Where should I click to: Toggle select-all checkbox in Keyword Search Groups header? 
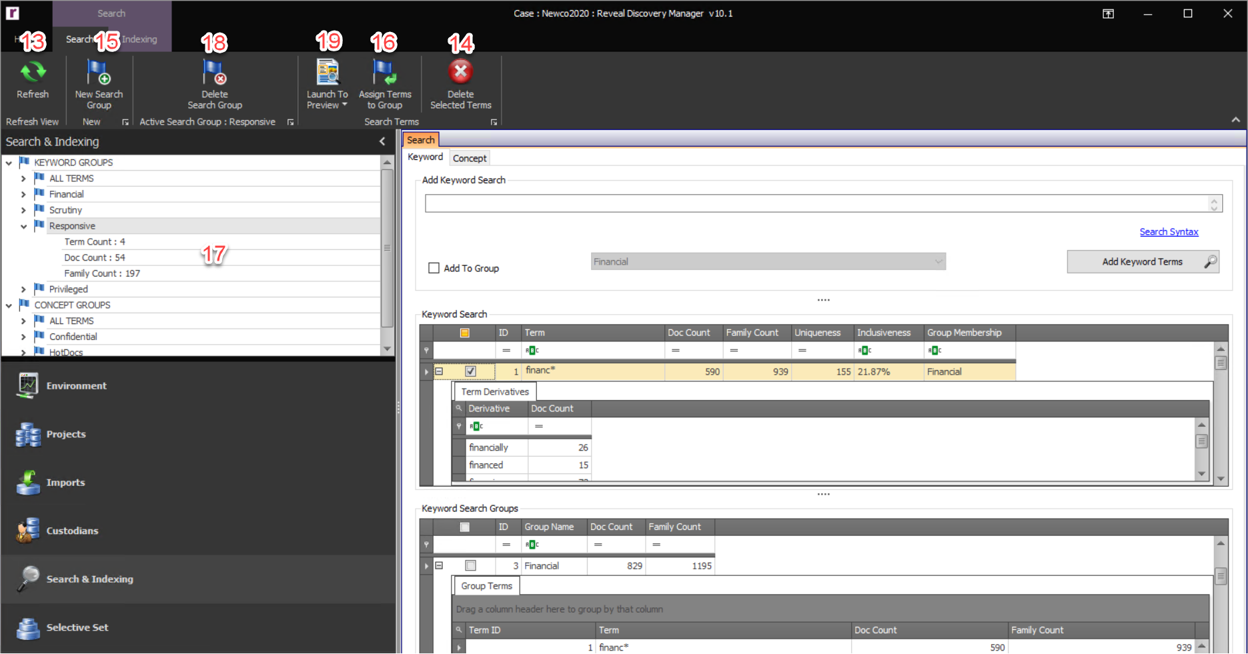(x=465, y=527)
